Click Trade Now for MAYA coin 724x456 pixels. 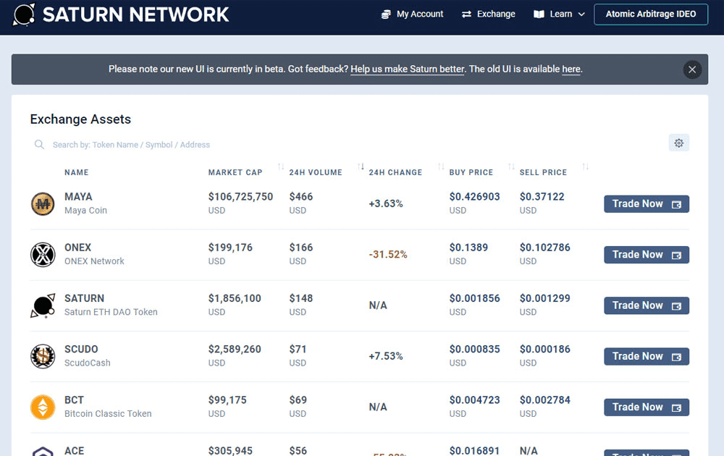click(x=646, y=203)
